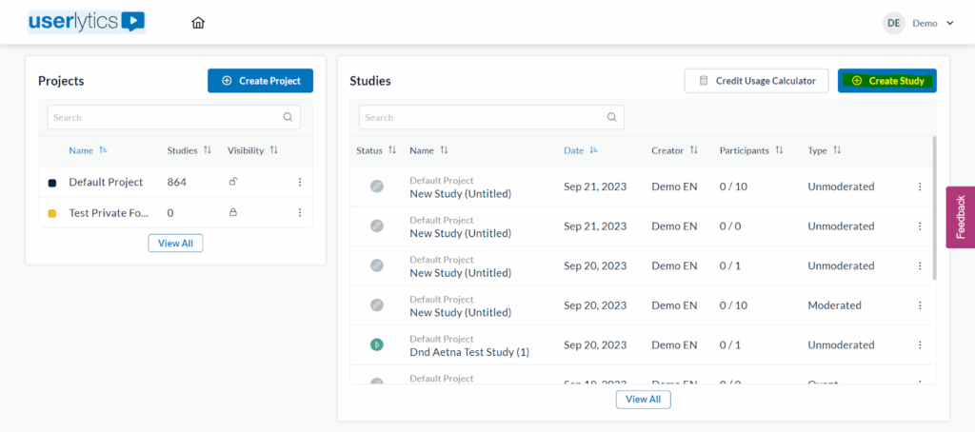Open options menu for Moderated study row

click(x=920, y=305)
